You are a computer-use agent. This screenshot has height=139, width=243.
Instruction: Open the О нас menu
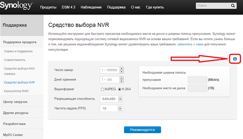(135, 7)
